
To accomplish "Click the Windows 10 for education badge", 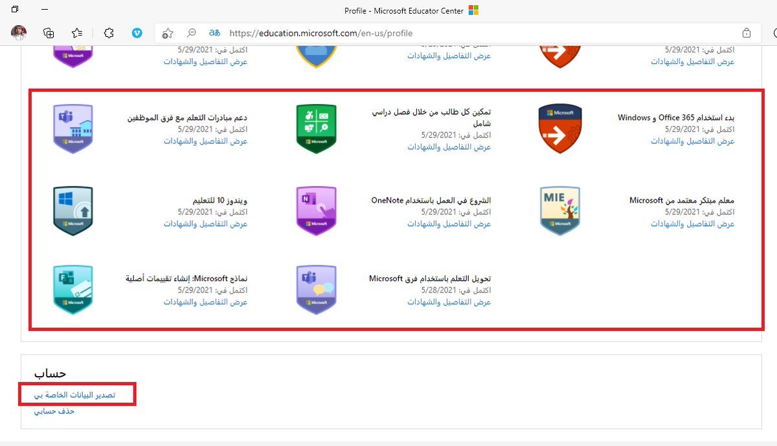I will (x=73, y=211).
